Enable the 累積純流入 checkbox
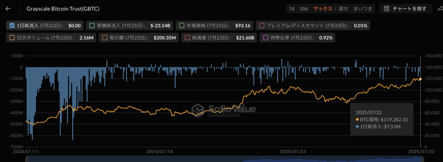The height and width of the screenshot is (162, 443). tap(92, 26)
